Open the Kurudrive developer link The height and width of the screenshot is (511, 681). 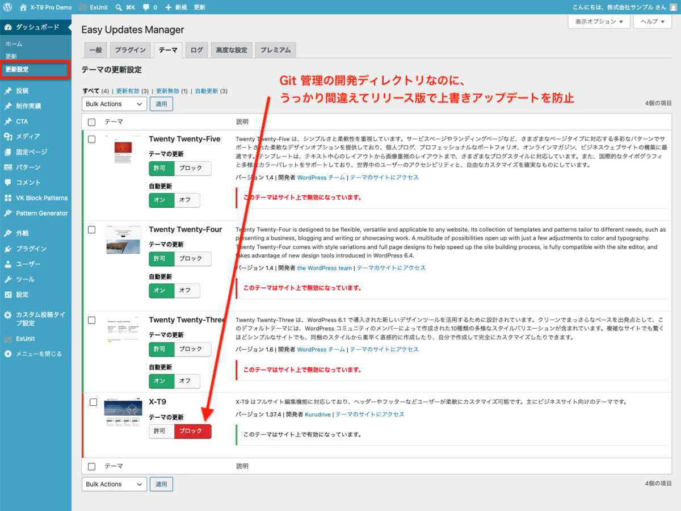click(x=318, y=414)
